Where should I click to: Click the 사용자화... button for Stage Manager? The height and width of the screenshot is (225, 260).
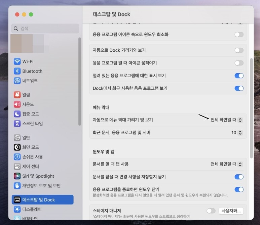pyautogui.click(x=231, y=211)
